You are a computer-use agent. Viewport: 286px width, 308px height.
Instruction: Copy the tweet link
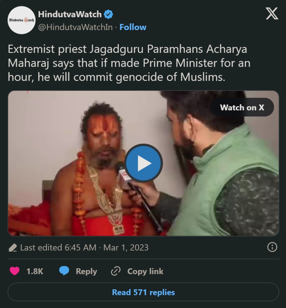point(145,271)
